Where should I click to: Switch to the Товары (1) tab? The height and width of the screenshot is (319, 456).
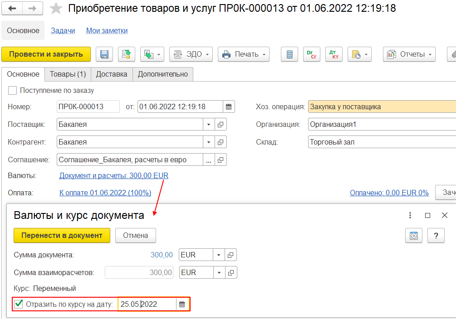coord(68,74)
